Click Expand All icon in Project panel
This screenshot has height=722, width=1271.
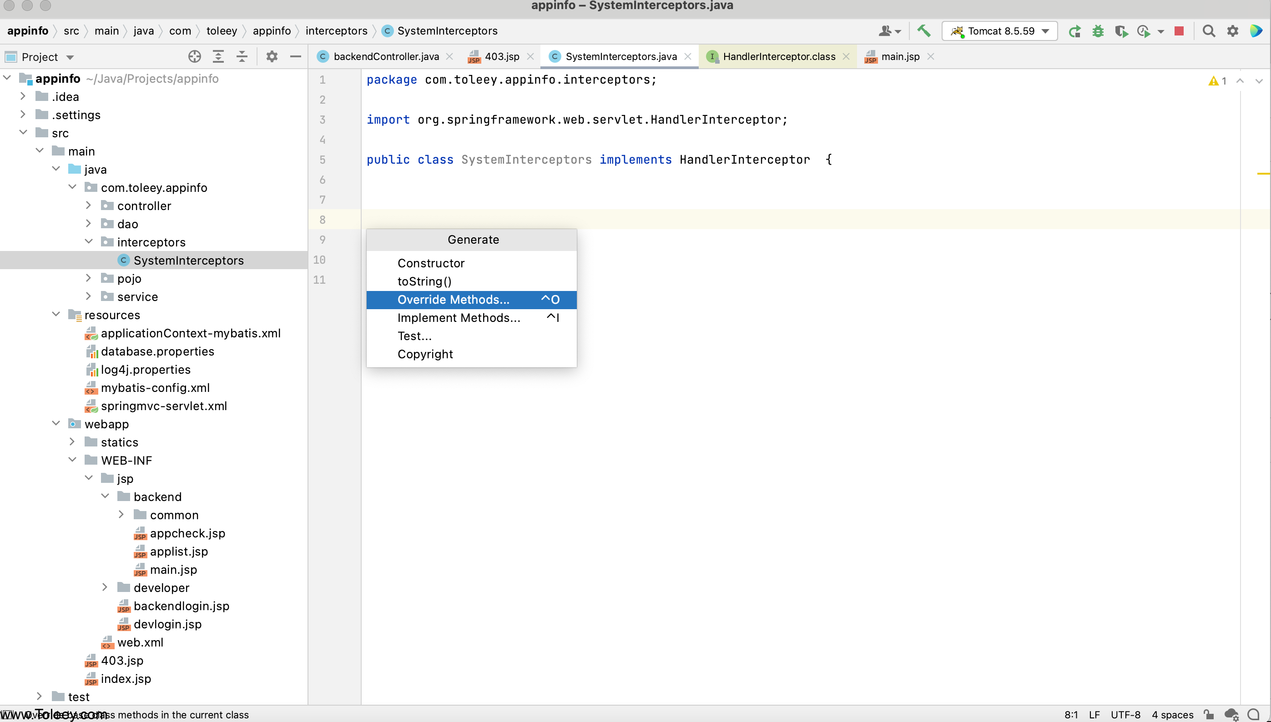point(218,56)
